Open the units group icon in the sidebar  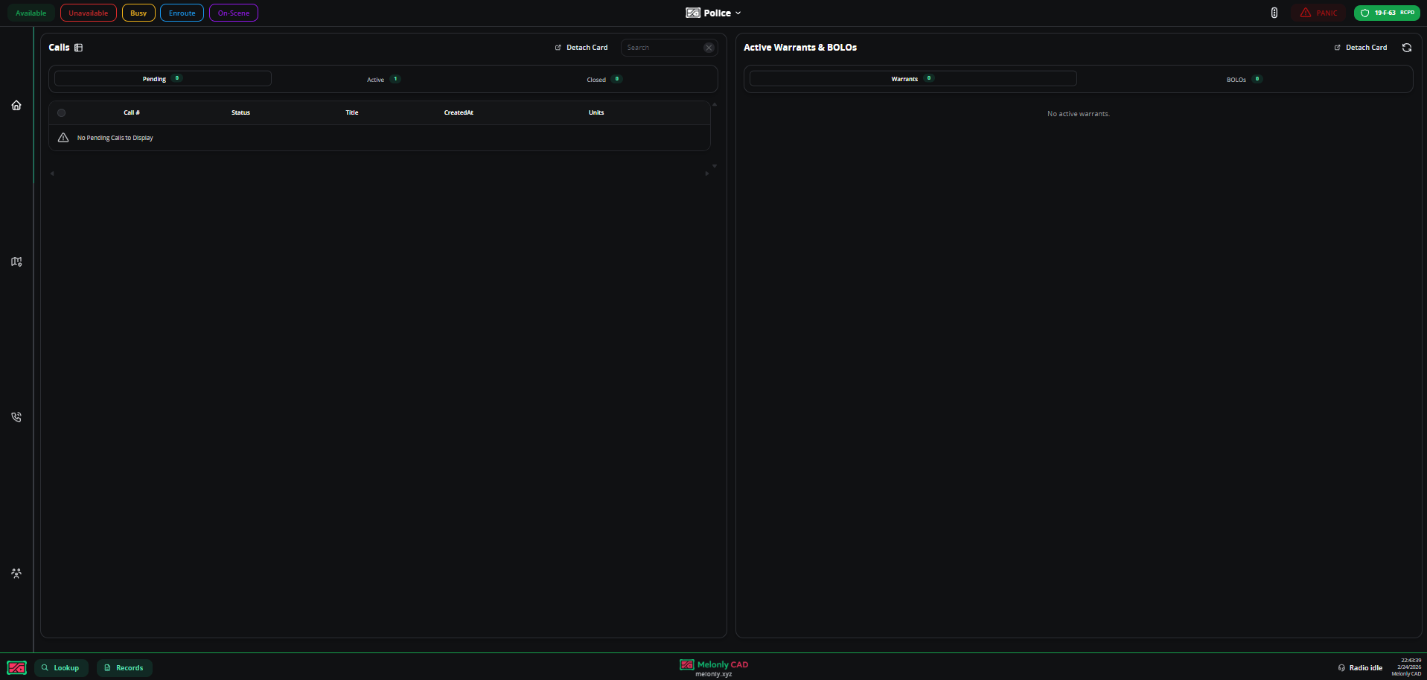click(16, 573)
